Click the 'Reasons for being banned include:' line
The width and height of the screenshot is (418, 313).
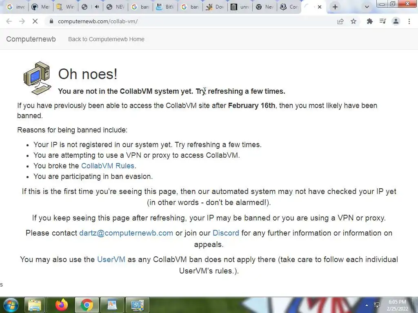coord(72,130)
